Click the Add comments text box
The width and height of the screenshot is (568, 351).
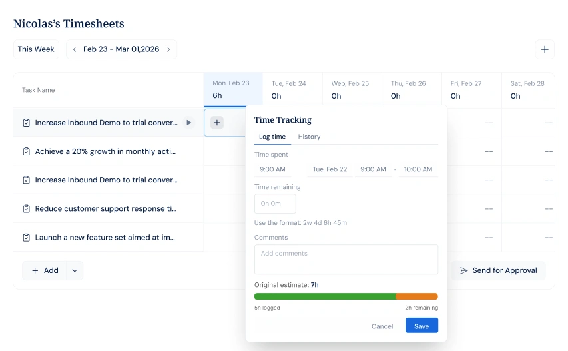346,259
